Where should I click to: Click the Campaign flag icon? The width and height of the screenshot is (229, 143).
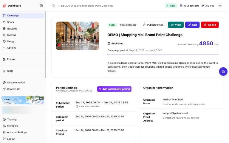click(x=4, y=15)
